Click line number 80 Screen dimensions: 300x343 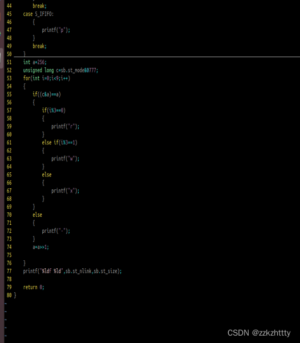click(9, 295)
